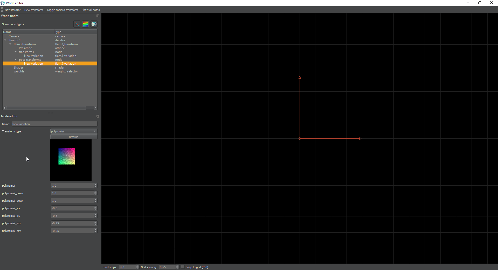Screen dimensions: 498x270
Task: Collapse the flam3 transform tree node
Action: tap(10, 44)
